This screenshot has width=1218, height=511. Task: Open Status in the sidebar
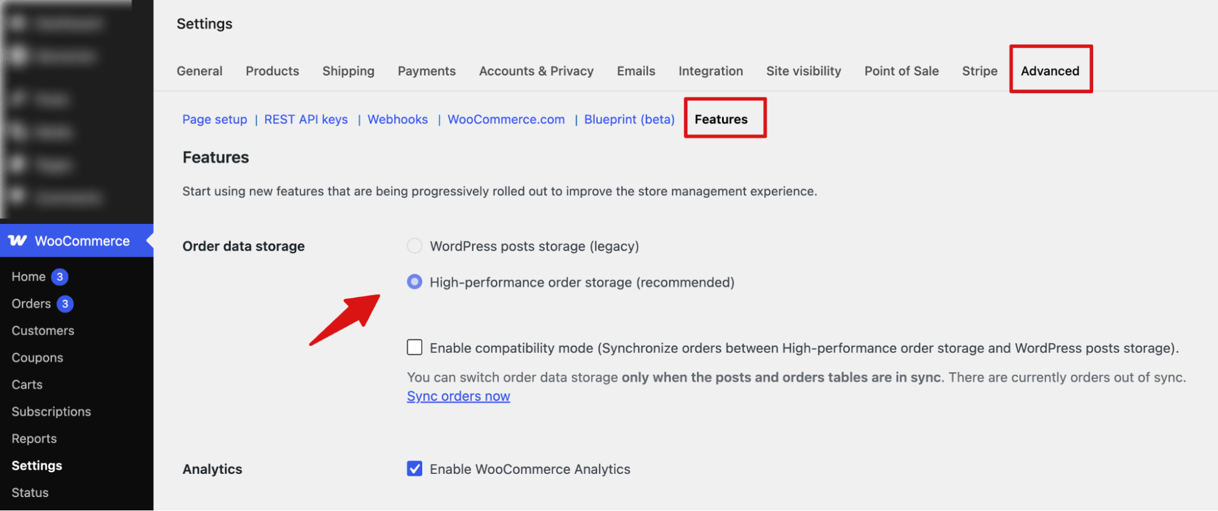coord(30,493)
